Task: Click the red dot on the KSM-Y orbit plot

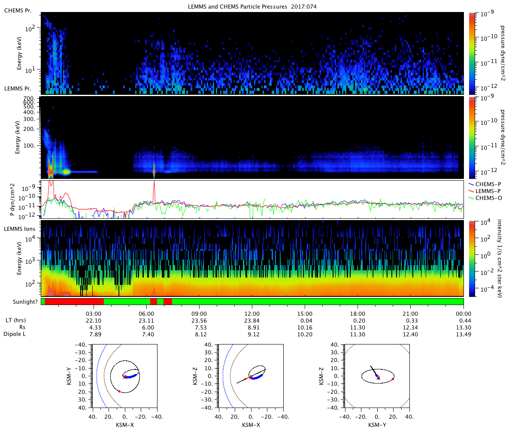Action: pyautogui.click(x=393, y=379)
